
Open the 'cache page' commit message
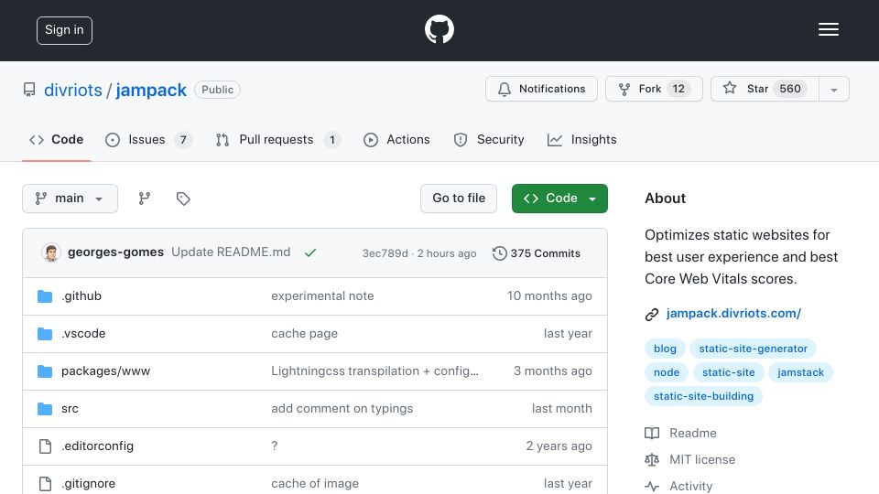[x=304, y=333]
